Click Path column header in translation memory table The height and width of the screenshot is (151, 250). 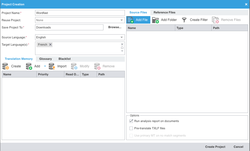pos(111,74)
